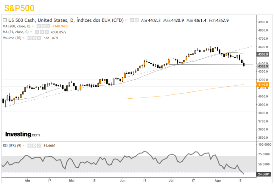Click the Ago label on the time axis
This screenshot has height=185, width=274.
click(218, 181)
